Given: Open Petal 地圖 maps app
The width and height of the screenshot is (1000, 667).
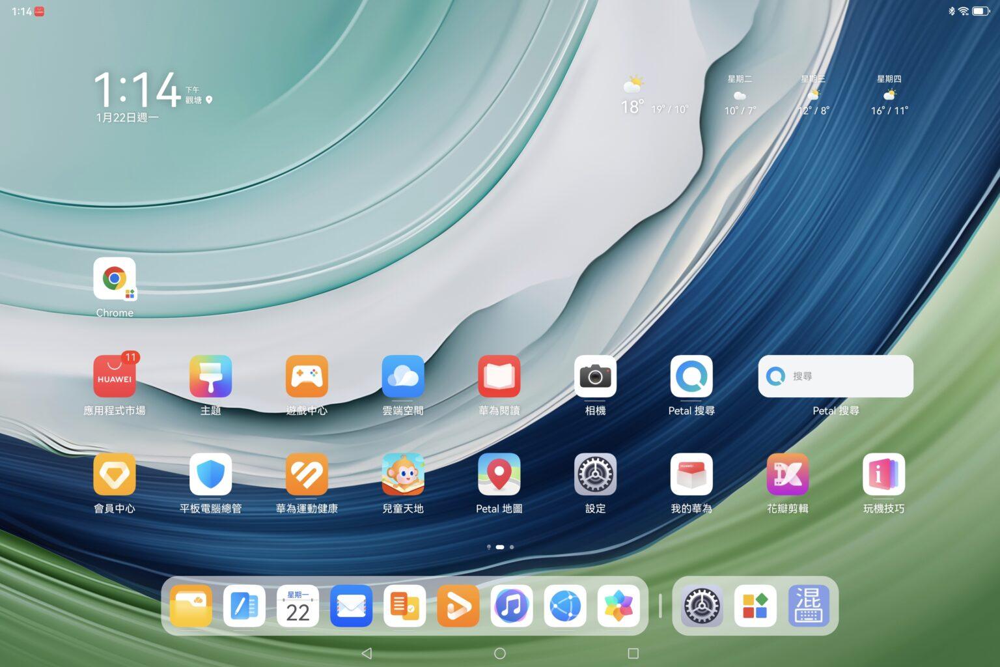Looking at the screenshot, I should [x=499, y=475].
